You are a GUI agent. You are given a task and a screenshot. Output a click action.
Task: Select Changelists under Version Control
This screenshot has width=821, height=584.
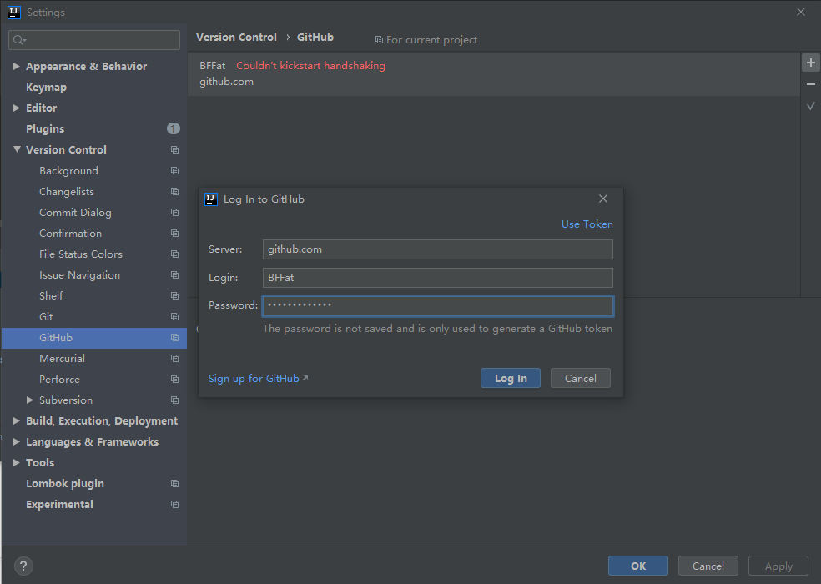click(67, 192)
